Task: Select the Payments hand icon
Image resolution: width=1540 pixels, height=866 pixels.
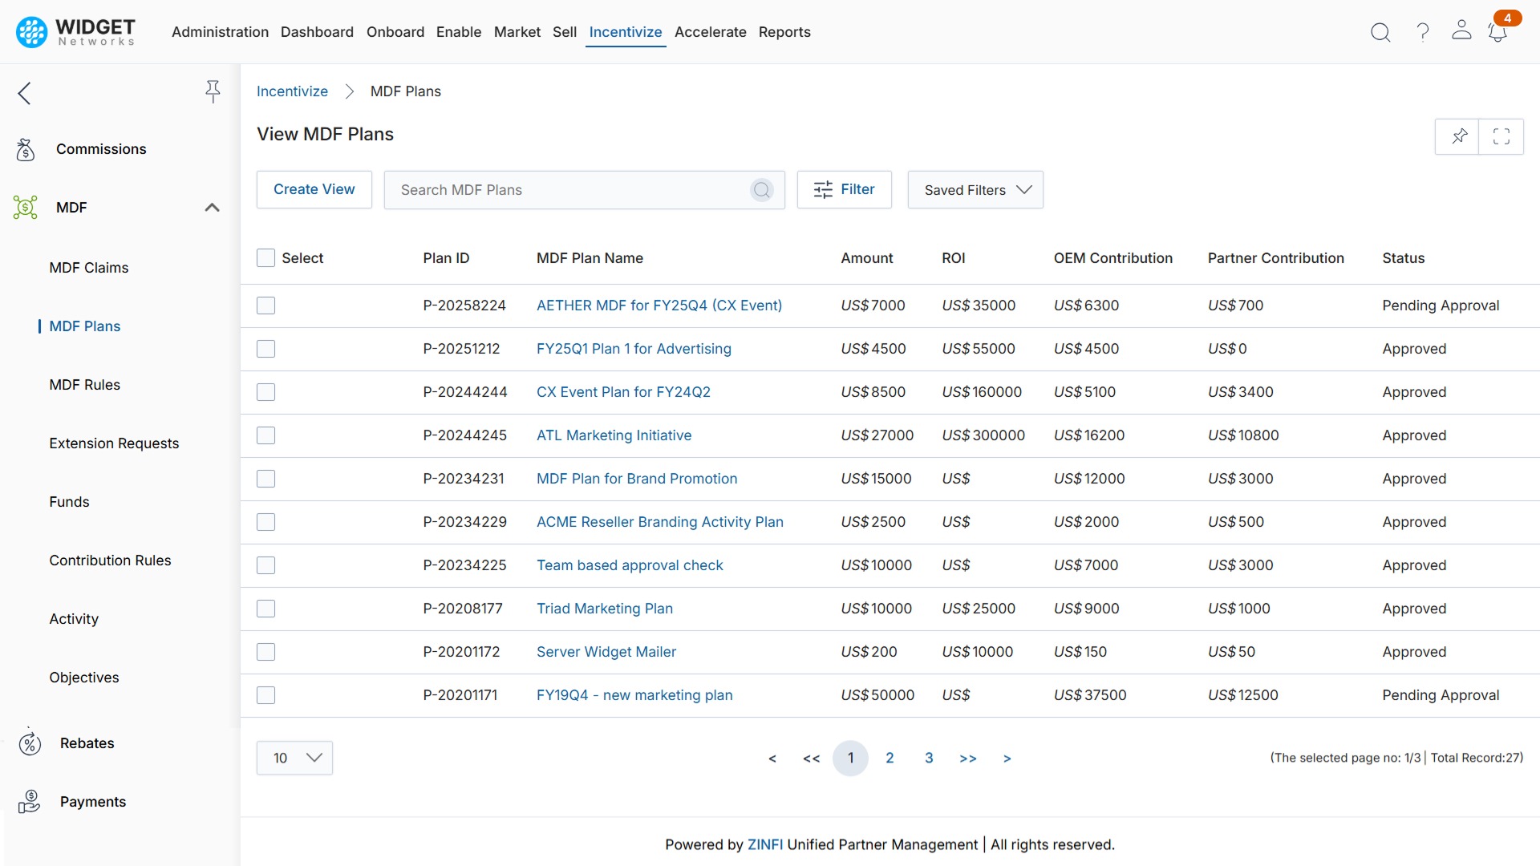Action: point(30,802)
